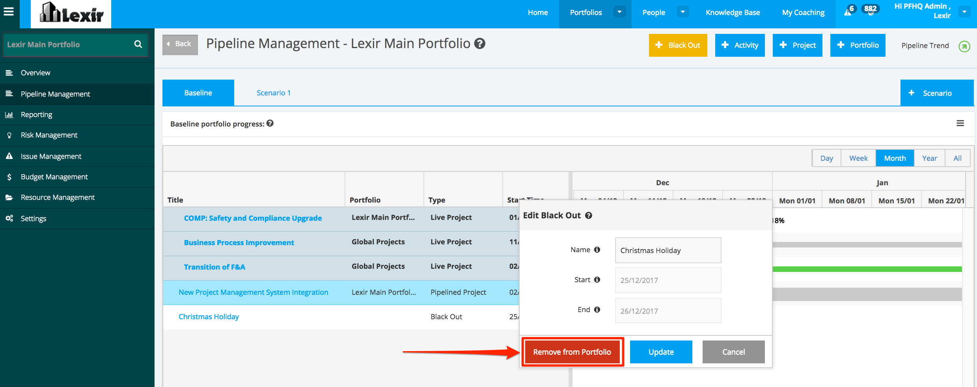Open Portfolios in the top navigation
Screen dimensions: 977x387
[586, 12]
